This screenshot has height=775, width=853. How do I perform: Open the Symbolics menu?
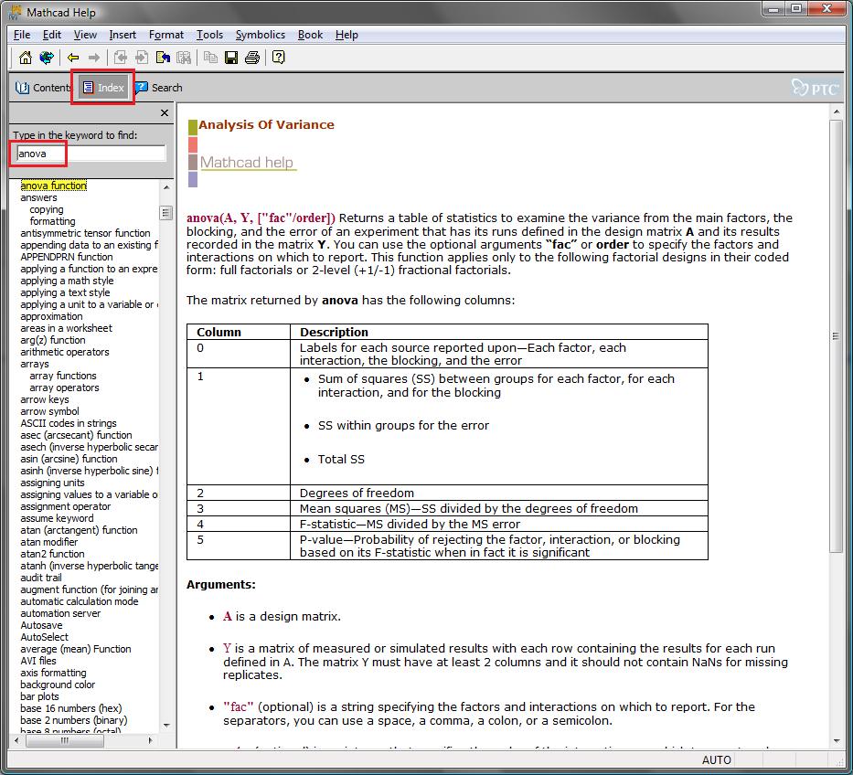(260, 35)
